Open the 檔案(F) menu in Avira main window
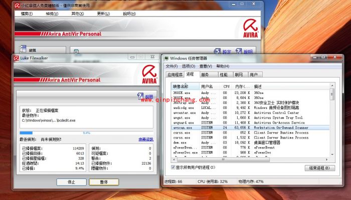Viewport: 351px width, 200px height. coord(27,13)
